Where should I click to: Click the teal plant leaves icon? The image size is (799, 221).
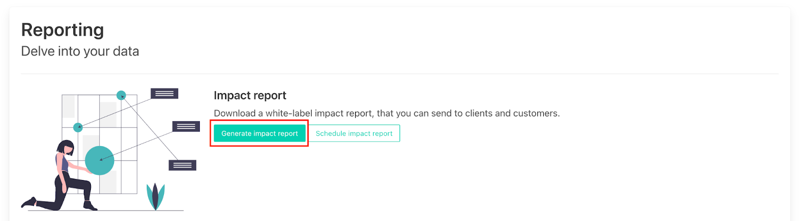155,196
